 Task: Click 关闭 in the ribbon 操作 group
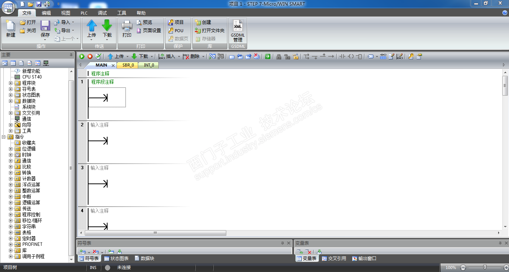(x=28, y=31)
